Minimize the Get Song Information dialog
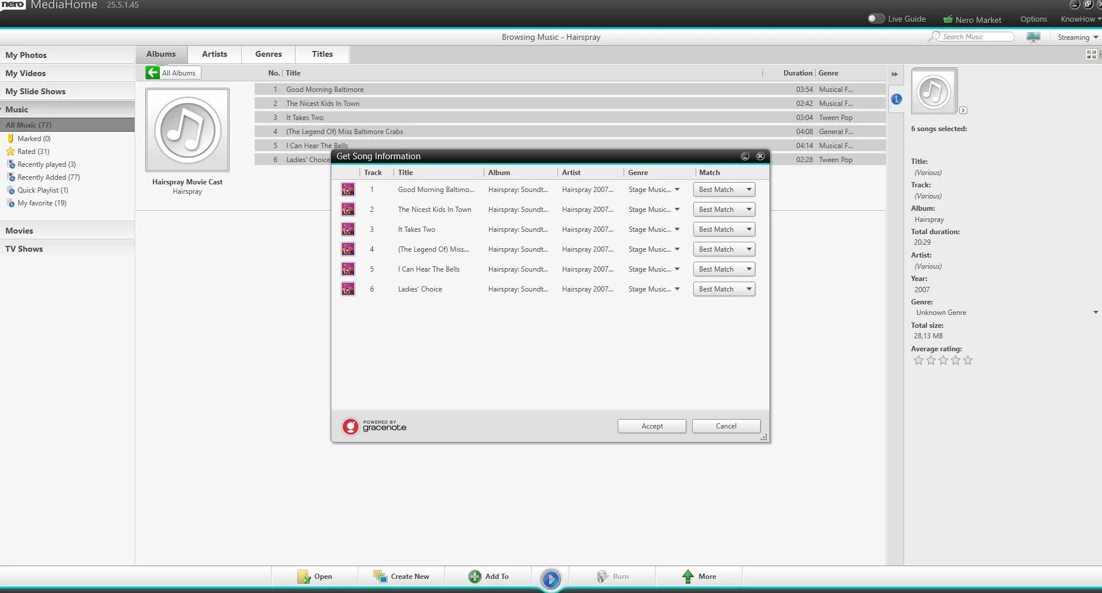 click(745, 156)
